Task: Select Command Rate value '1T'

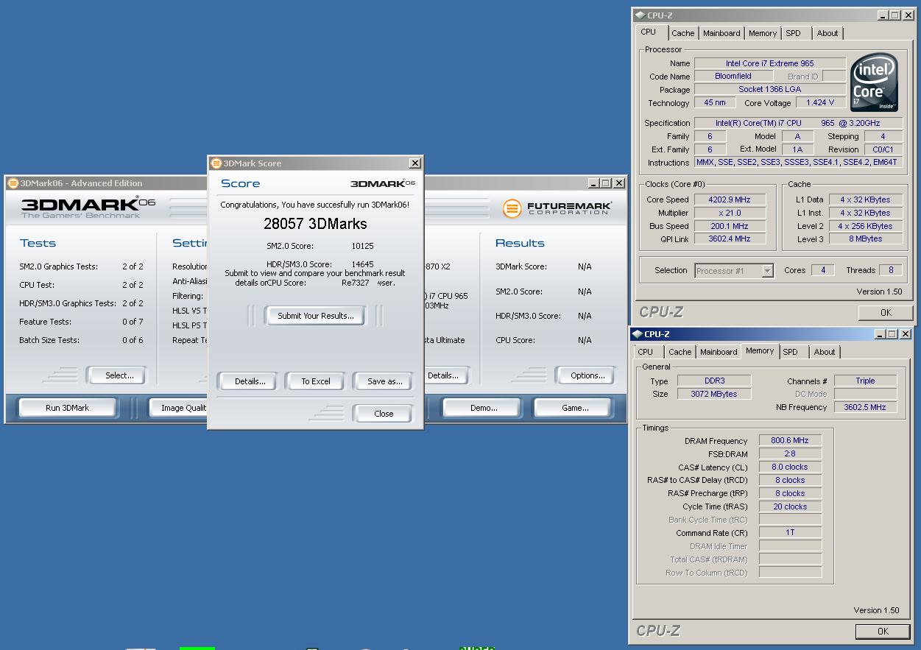Action: (x=790, y=532)
